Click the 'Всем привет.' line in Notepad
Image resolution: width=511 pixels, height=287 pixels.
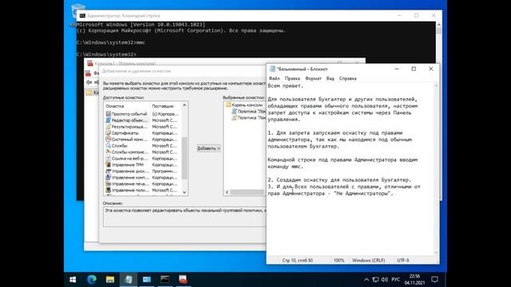[286, 86]
